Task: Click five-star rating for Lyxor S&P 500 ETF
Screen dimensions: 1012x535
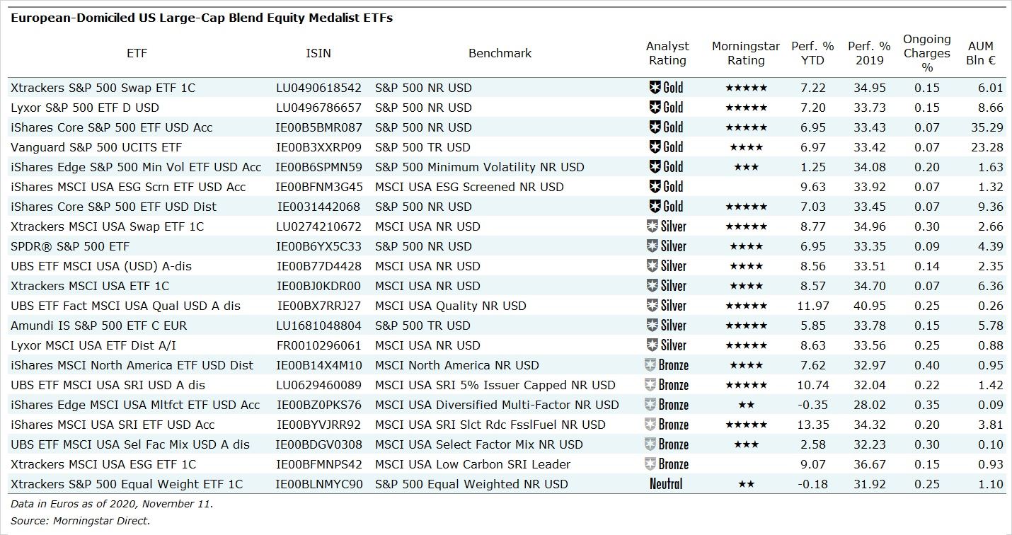Action: 746,108
